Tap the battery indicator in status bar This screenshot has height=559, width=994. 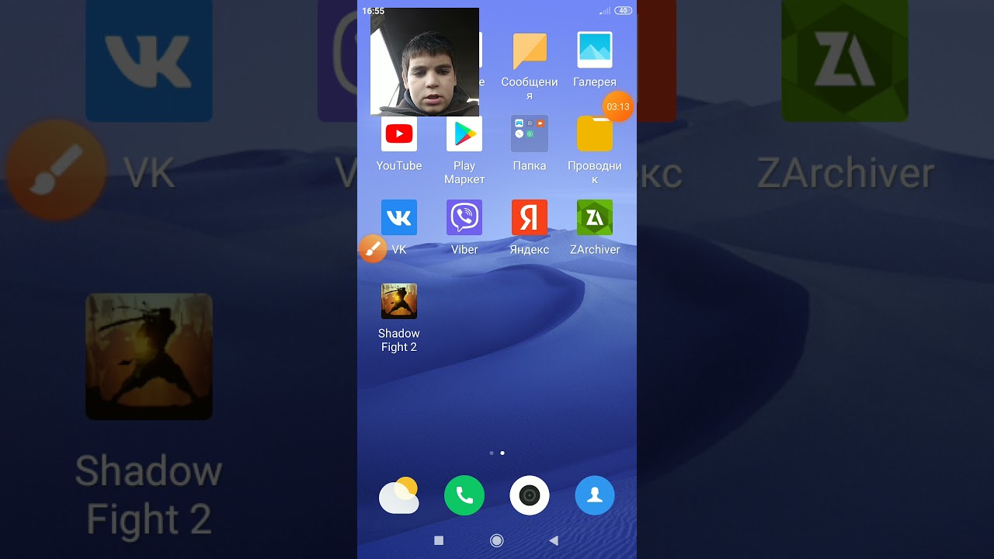click(x=624, y=11)
